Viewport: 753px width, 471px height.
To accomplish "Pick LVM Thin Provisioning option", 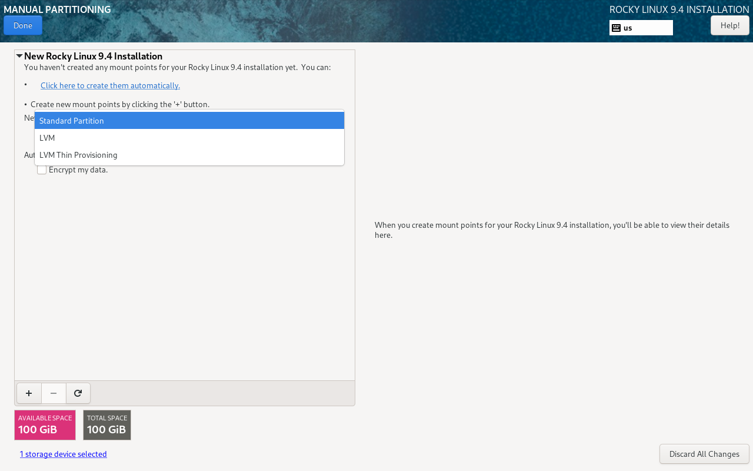I will (x=189, y=155).
